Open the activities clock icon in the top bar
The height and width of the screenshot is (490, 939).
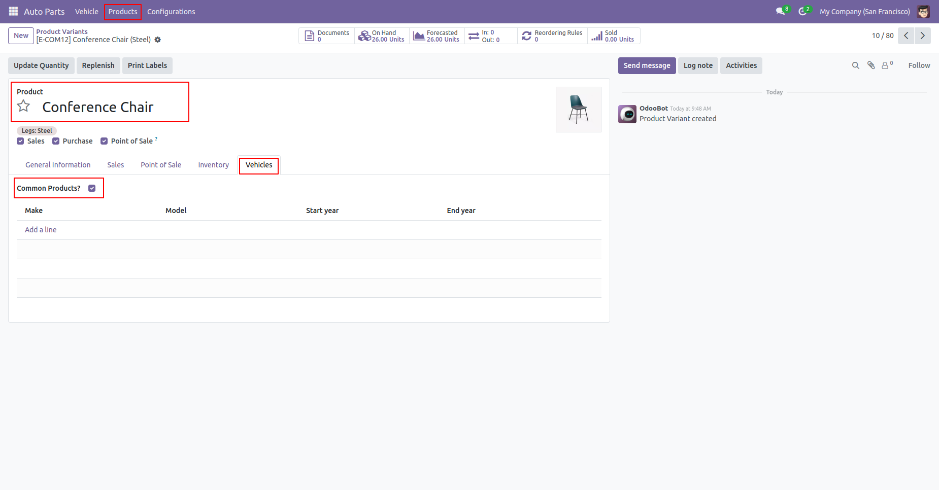[803, 11]
